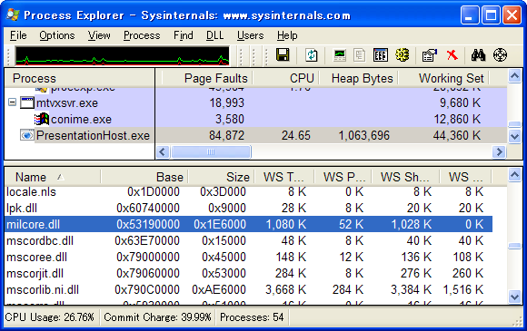
Task: Click DLL pane scroll up arrow
Action: (514, 175)
